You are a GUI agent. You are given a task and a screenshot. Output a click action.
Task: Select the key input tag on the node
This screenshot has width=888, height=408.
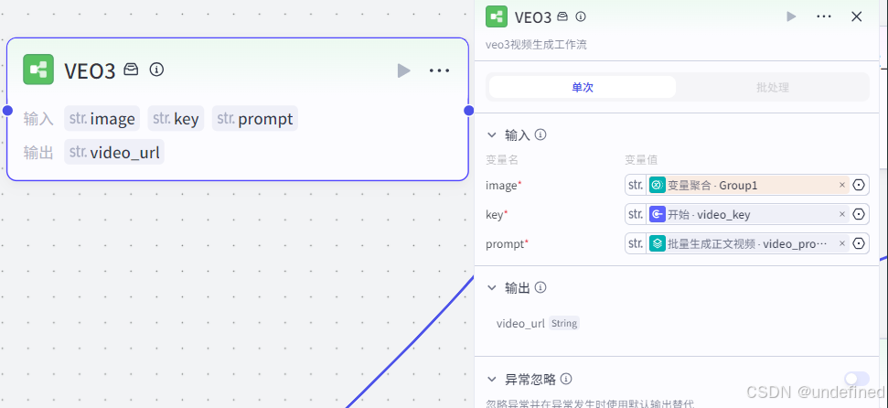pos(177,118)
